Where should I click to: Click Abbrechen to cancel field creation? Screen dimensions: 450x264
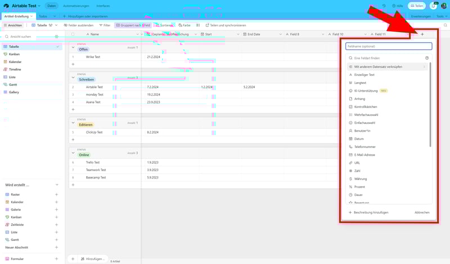pos(422,212)
